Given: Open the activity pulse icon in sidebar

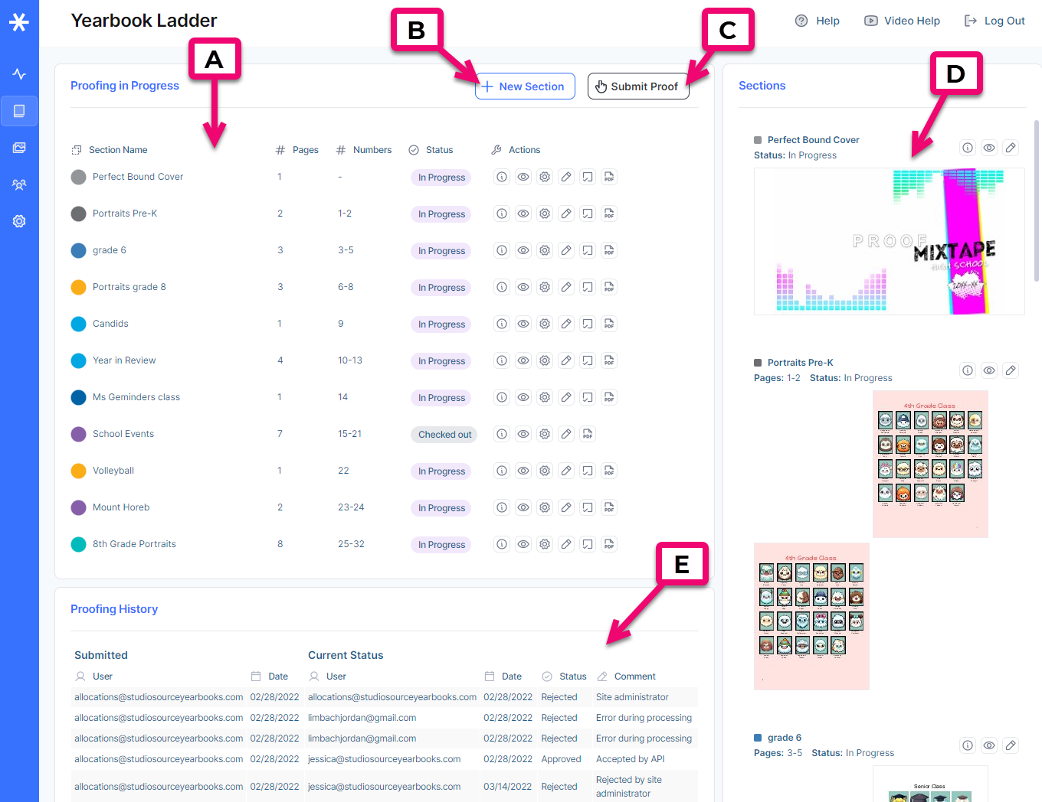Looking at the screenshot, I should pos(19,74).
